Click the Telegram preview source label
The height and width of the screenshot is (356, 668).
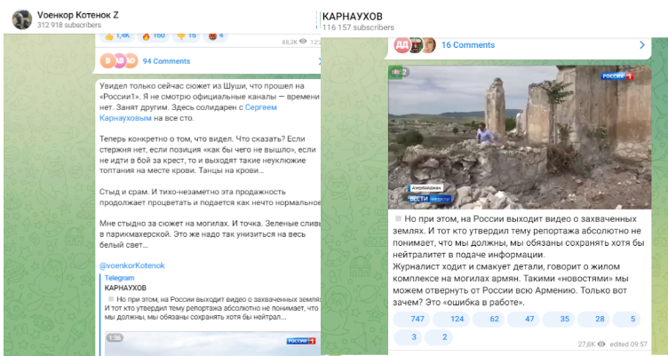tap(119, 278)
